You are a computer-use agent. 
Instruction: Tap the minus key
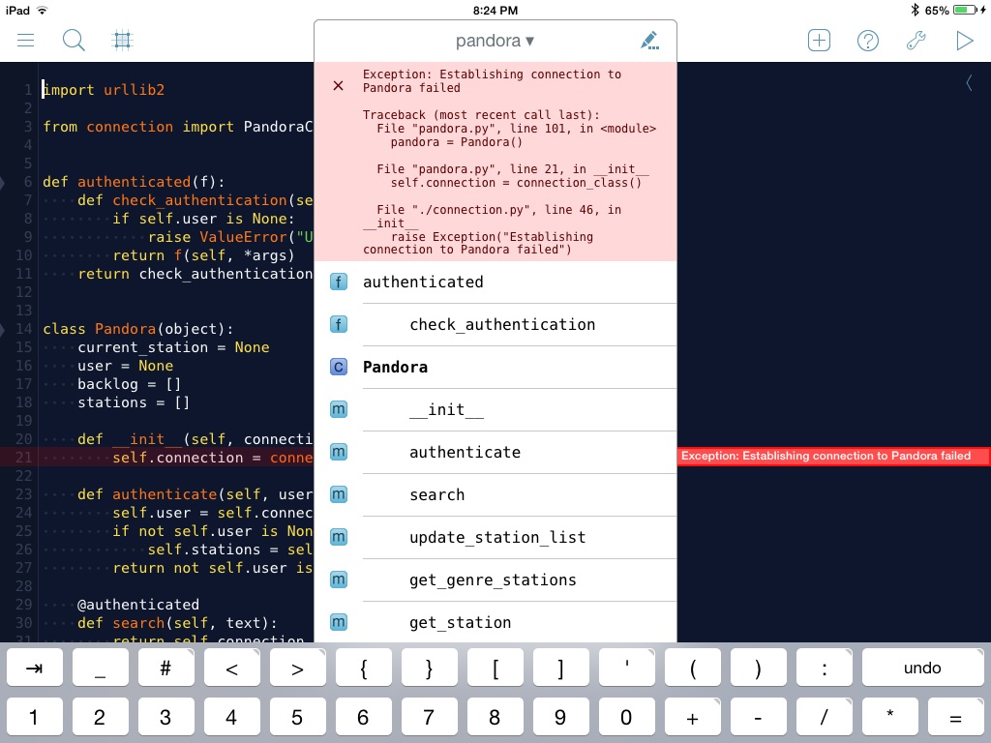pyautogui.click(x=759, y=717)
